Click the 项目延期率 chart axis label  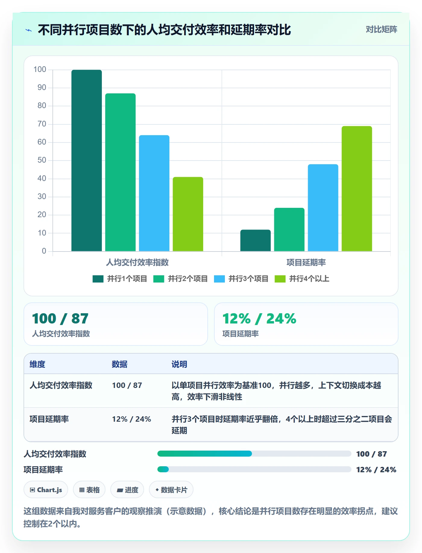coord(306,262)
